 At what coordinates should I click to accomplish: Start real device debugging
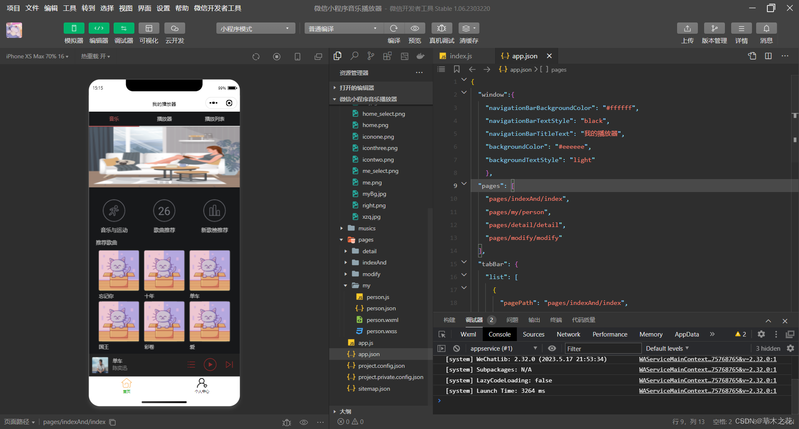pyautogui.click(x=442, y=28)
